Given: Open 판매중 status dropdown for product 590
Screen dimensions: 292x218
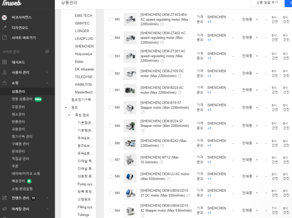Looking at the screenshot, I should 250,107.
